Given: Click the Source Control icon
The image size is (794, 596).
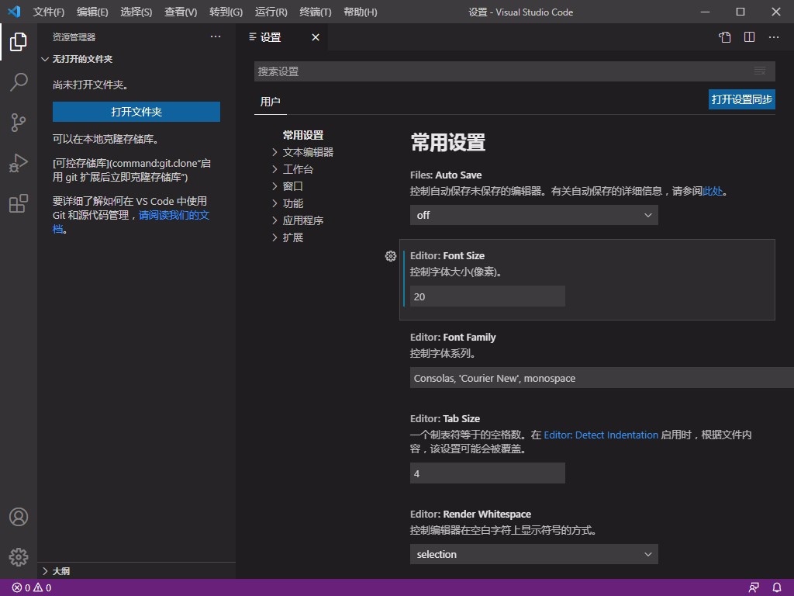Looking at the screenshot, I should click(18, 123).
